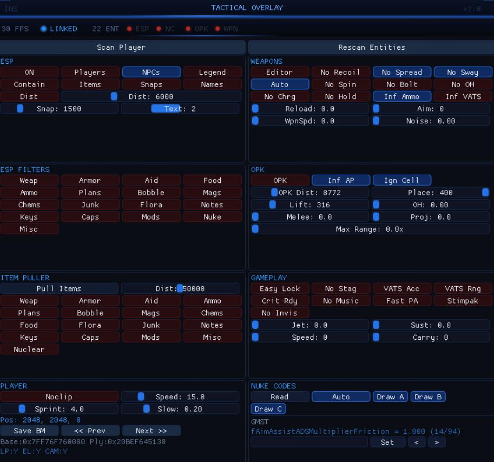Image resolution: width=494 pixels, height=462 pixels.
Task: Toggle the No Recoil weapon option
Action: 340,72
